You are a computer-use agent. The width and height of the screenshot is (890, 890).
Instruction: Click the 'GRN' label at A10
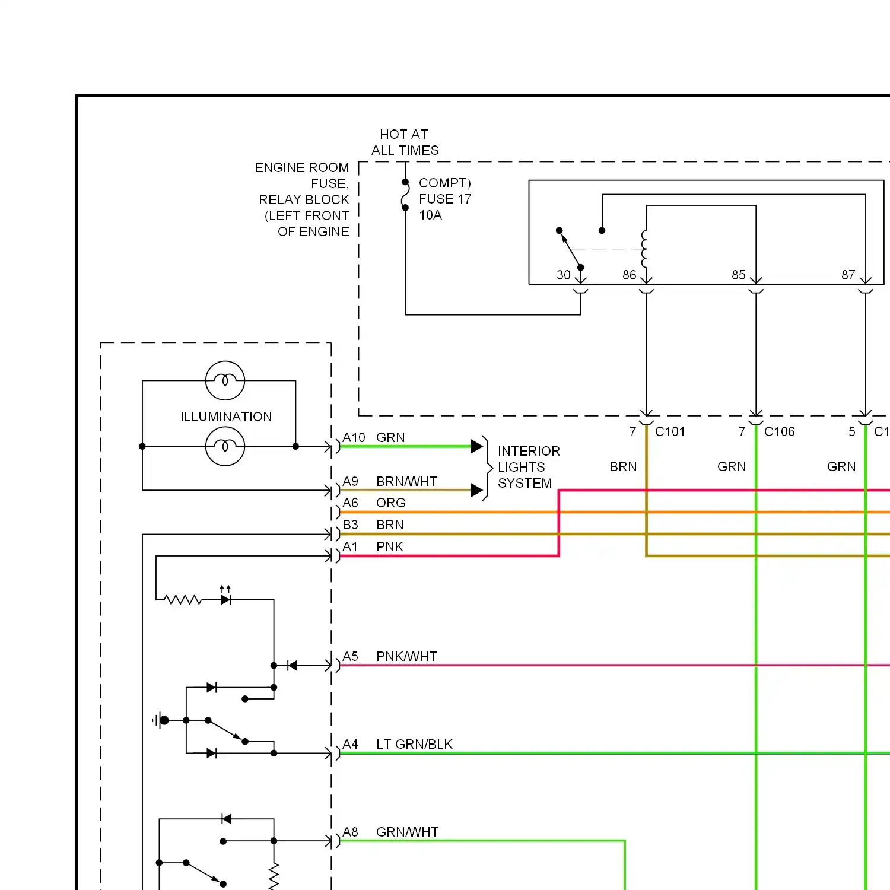point(390,437)
